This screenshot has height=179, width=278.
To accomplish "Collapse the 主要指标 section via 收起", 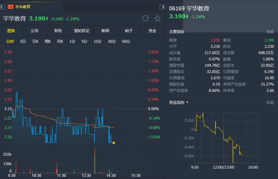I will [270, 31].
